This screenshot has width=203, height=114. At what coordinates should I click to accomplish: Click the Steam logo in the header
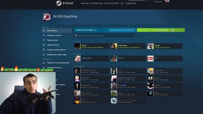click(x=65, y=3)
